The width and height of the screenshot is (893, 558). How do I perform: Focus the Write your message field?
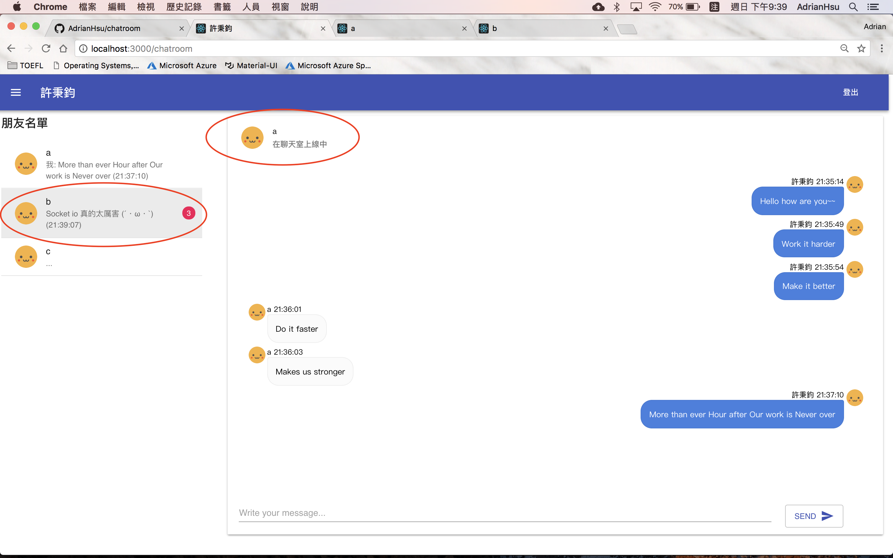(504, 513)
